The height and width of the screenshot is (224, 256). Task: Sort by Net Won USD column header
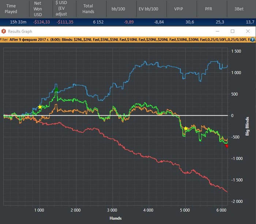[x=38, y=9]
